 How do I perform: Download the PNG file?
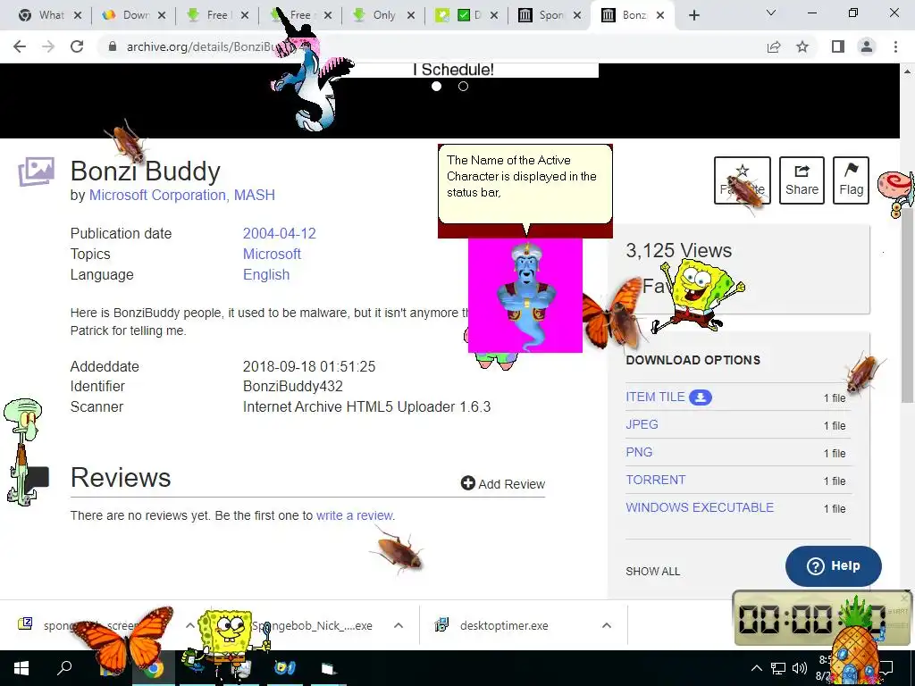639,452
